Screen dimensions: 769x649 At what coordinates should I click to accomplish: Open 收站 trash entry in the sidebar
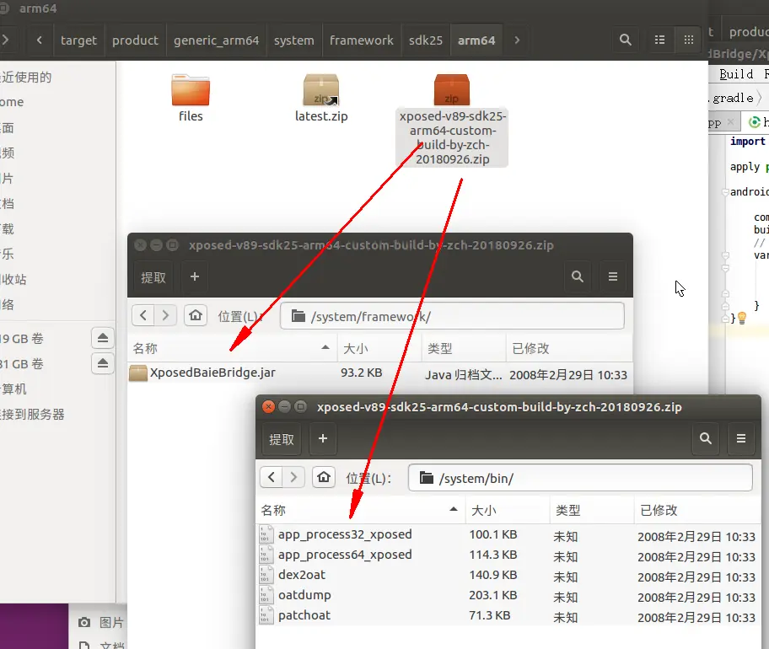(13, 279)
